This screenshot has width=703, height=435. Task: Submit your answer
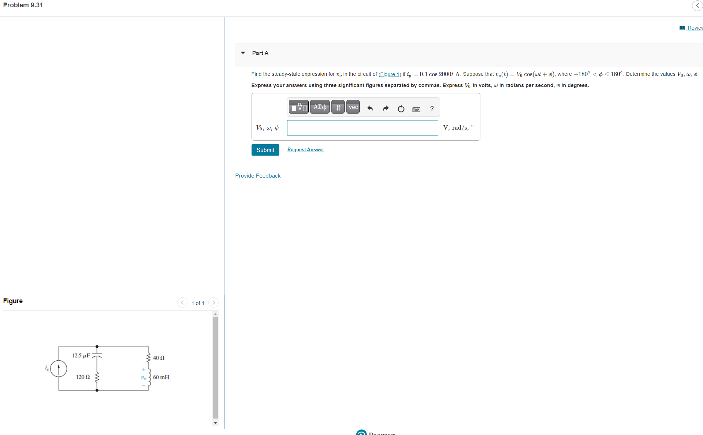pos(265,150)
